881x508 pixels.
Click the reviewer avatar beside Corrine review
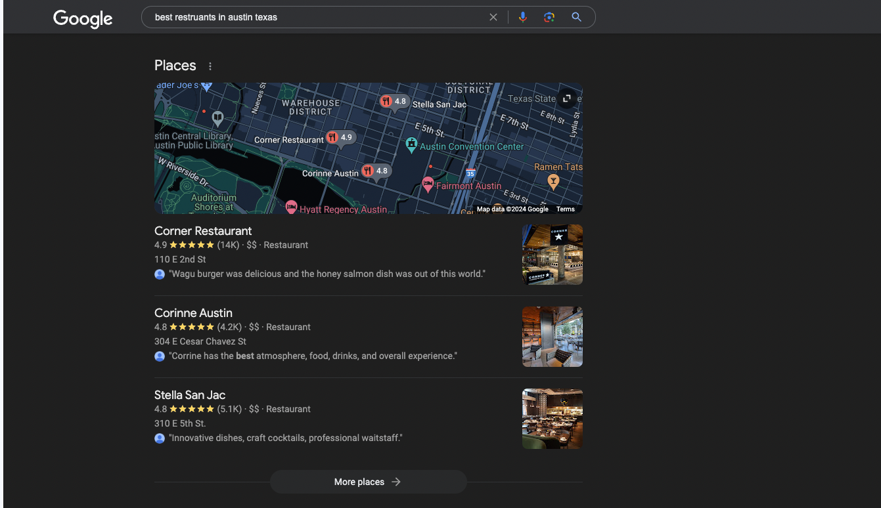[x=160, y=356]
